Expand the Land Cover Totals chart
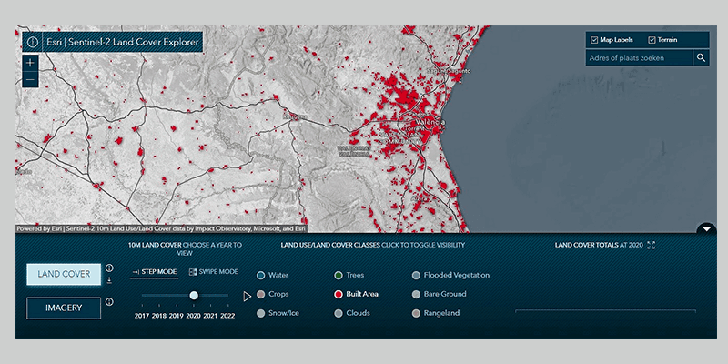728x364 pixels. [651, 245]
